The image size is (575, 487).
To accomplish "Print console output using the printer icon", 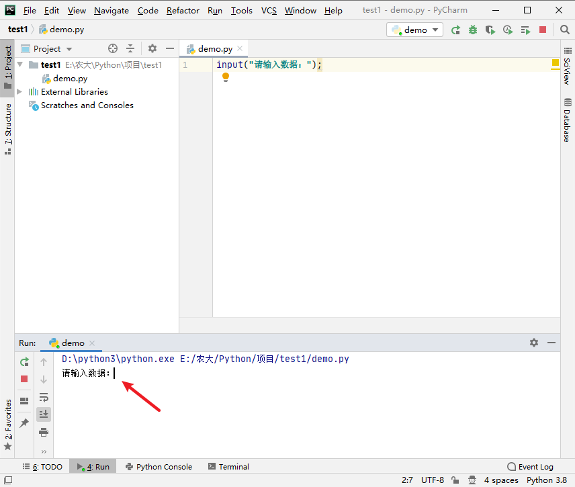I will pyautogui.click(x=44, y=432).
